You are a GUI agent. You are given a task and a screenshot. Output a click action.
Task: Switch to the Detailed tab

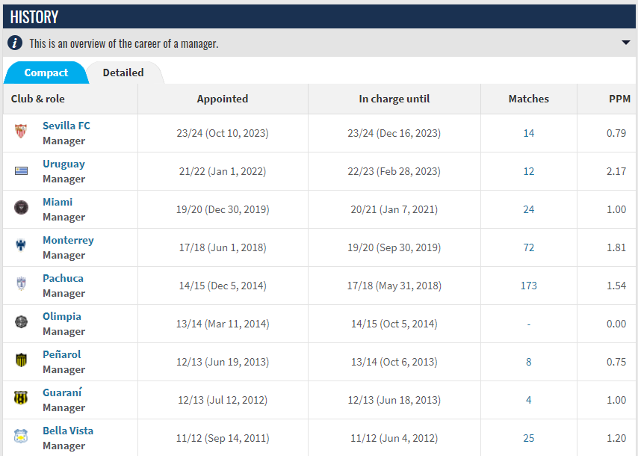[123, 73]
